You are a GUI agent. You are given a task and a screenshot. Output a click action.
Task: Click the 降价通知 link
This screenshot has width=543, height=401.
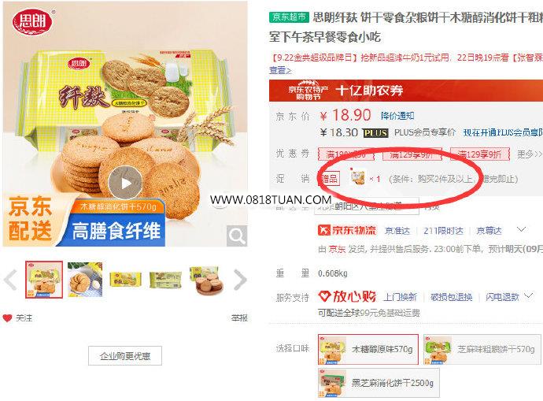pyautogui.click(x=397, y=116)
